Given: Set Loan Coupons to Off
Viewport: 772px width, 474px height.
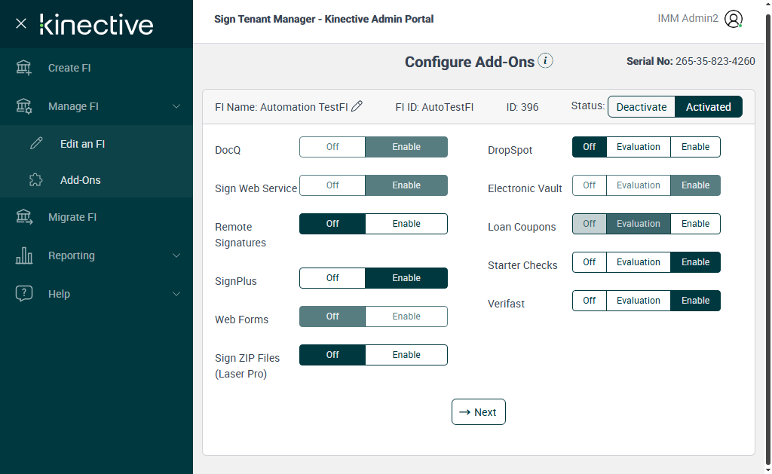Looking at the screenshot, I should click(x=590, y=224).
